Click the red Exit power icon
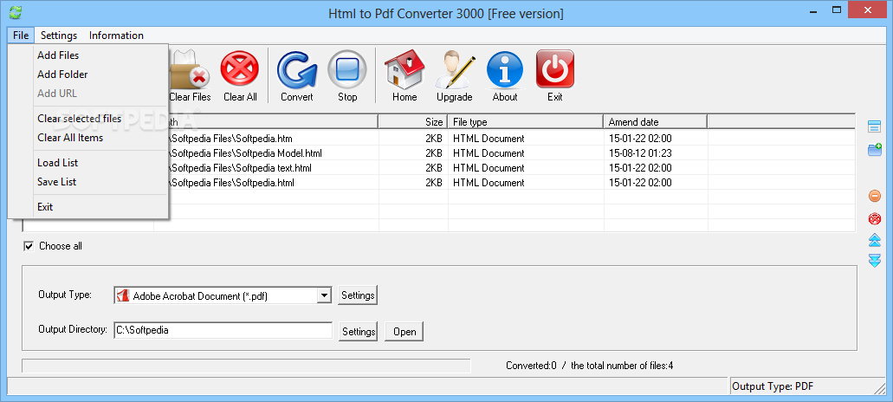Viewport: 893px width, 402px height. pyautogui.click(x=554, y=69)
